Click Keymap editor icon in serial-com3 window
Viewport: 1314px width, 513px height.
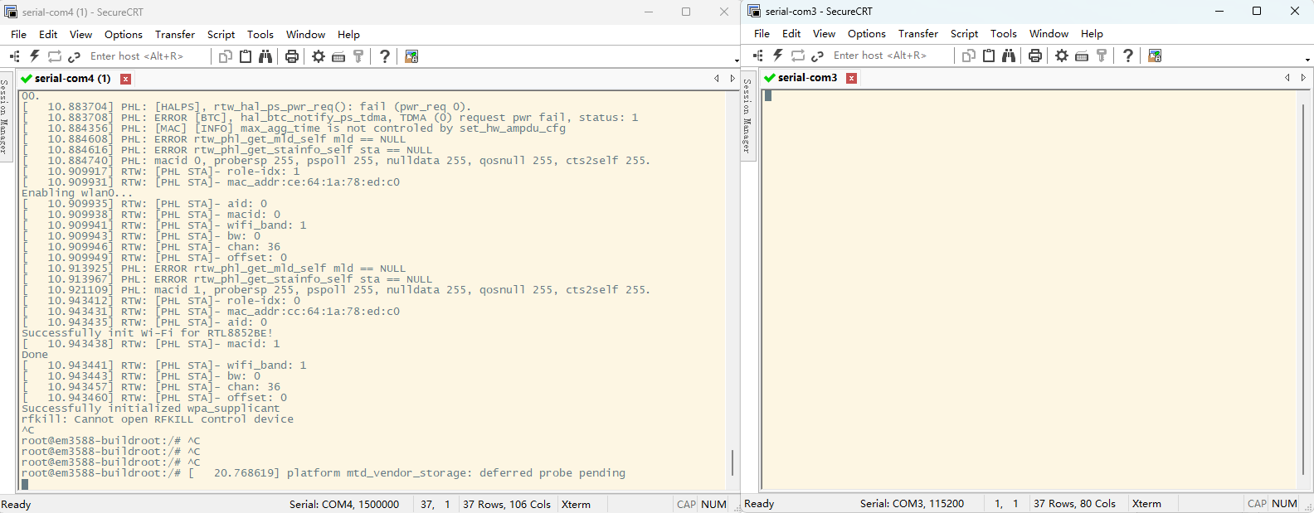(1082, 56)
